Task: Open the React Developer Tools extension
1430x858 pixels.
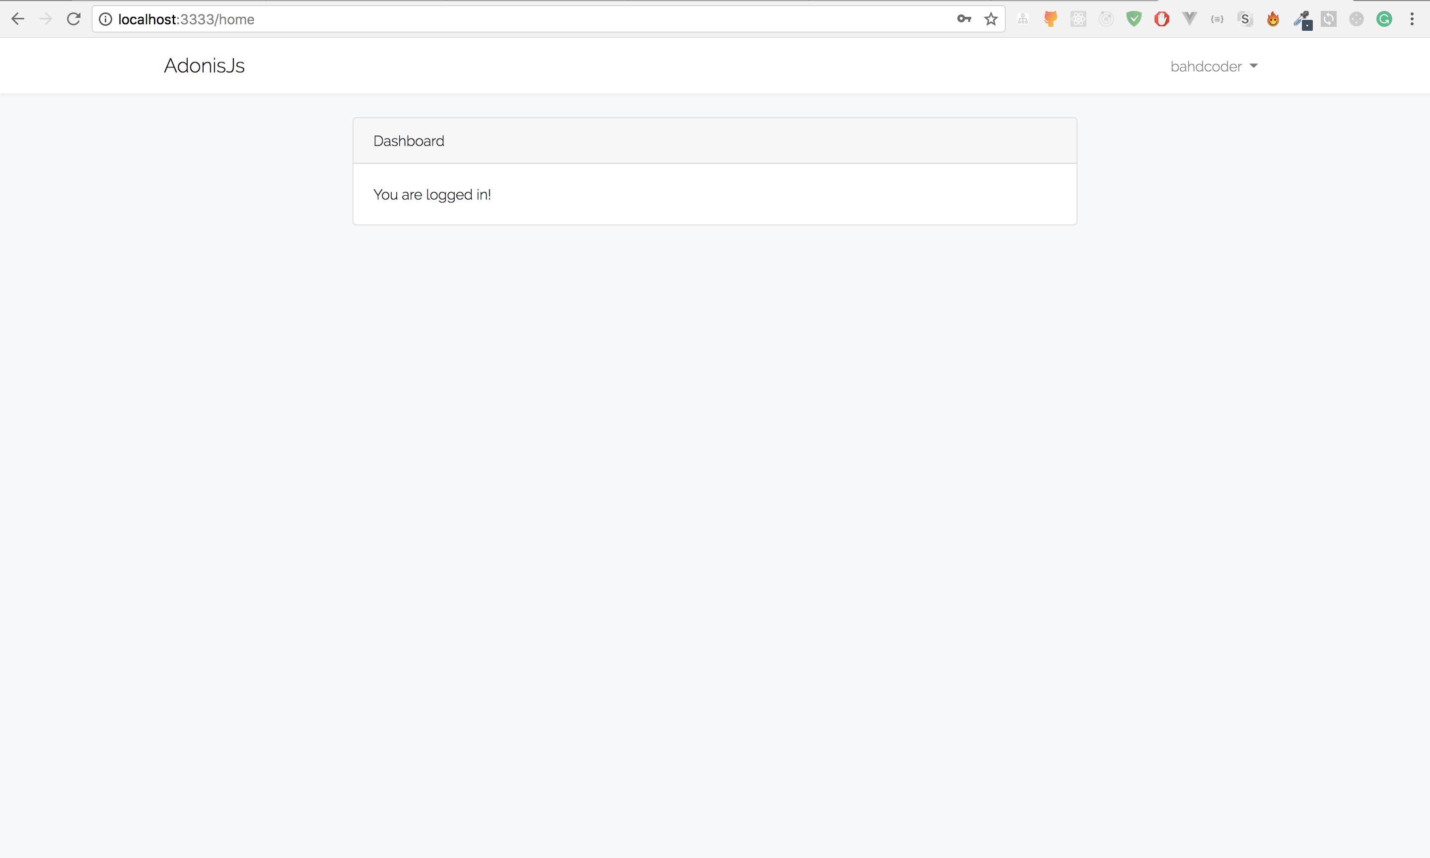Action: pos(1078,19)
